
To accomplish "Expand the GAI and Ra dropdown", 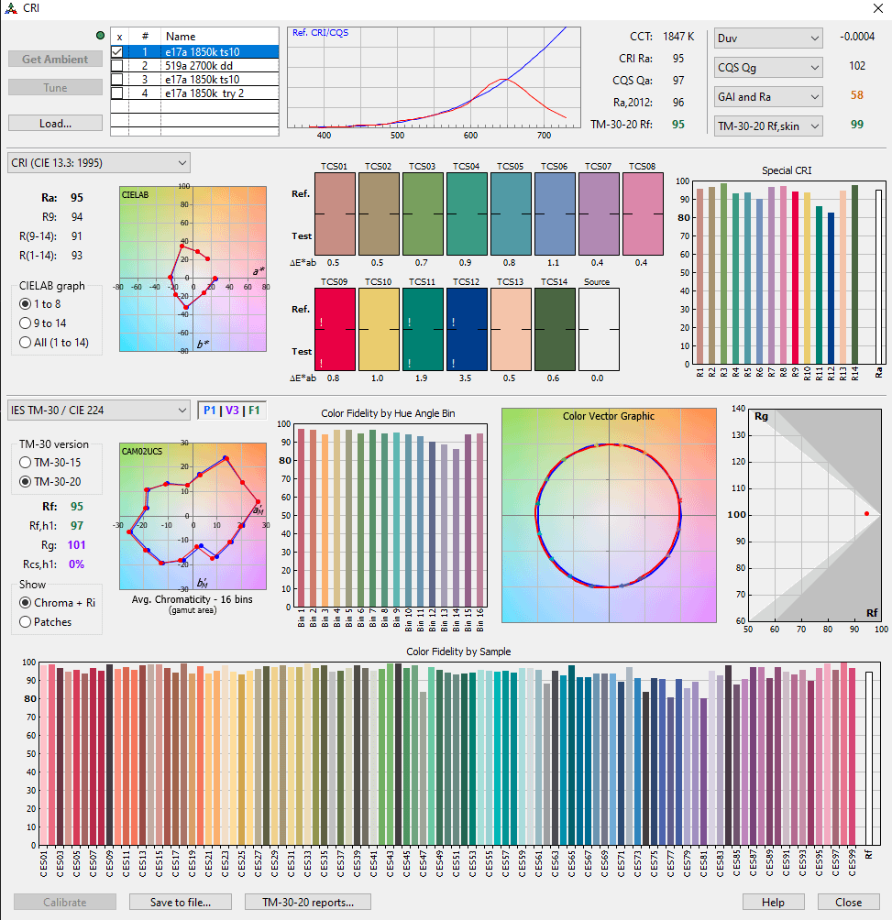I will (768, 96).
